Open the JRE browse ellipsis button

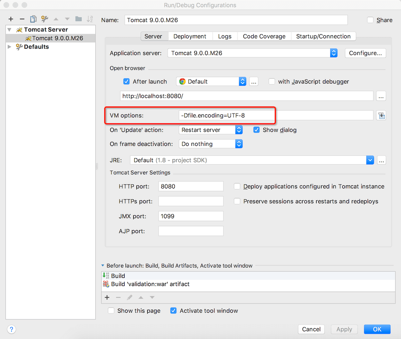[381, 160]
